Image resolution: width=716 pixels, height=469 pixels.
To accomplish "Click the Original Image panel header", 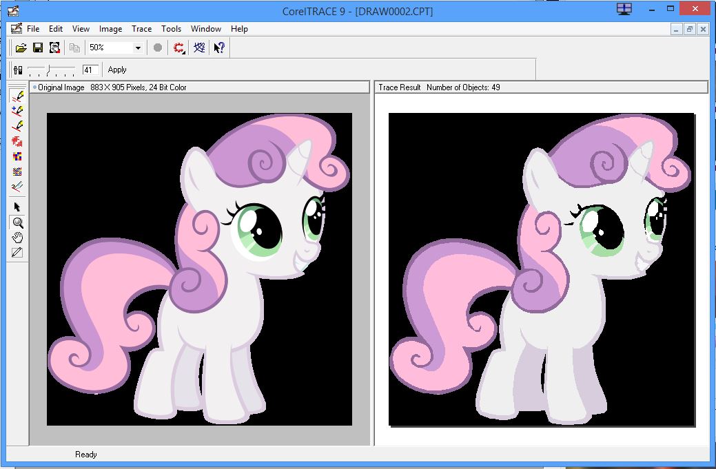I will coord(200,87).
